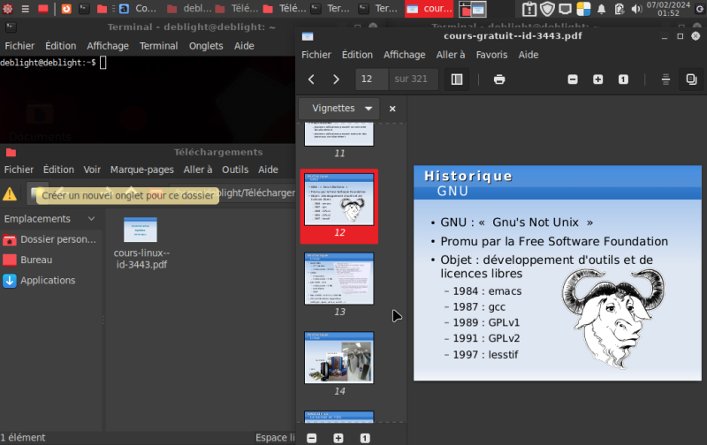Click the page number input field
The image size is (707, 445).
tap(371, 79)
